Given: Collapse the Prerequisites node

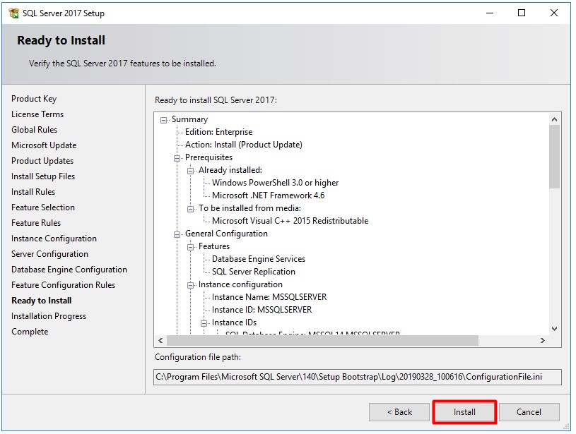Looking at the screenshot, I should point(176,157).
